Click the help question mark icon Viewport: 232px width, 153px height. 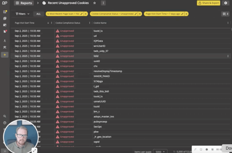point(5,123)
